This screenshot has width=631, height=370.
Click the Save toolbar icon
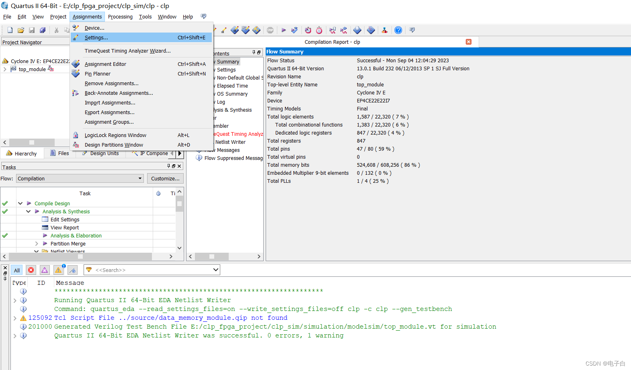click(32, 30)
